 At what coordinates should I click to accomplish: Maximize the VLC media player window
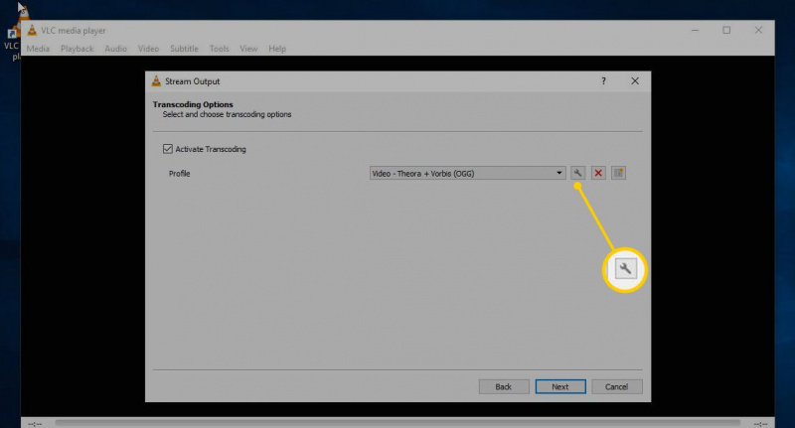click(x=726, y=31)
